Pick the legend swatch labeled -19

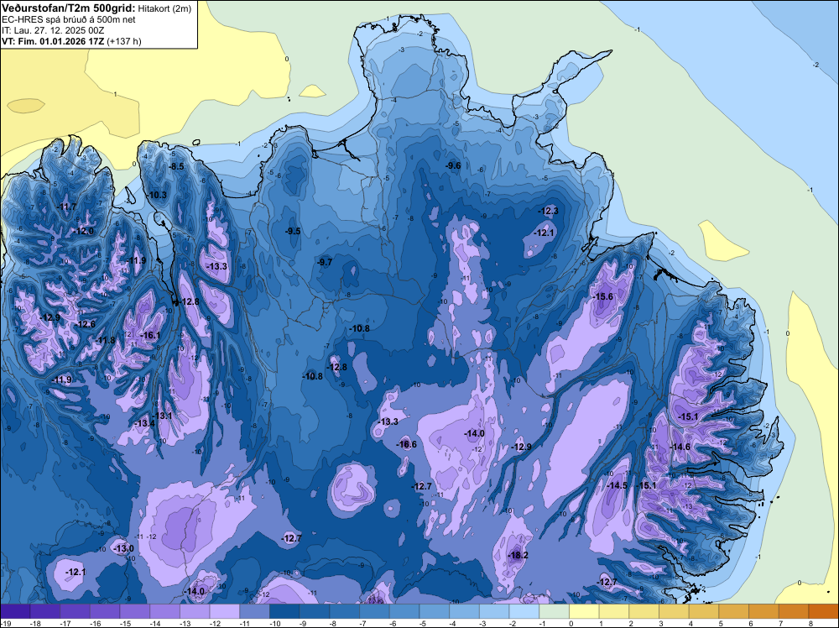click(x=15, y=611)
